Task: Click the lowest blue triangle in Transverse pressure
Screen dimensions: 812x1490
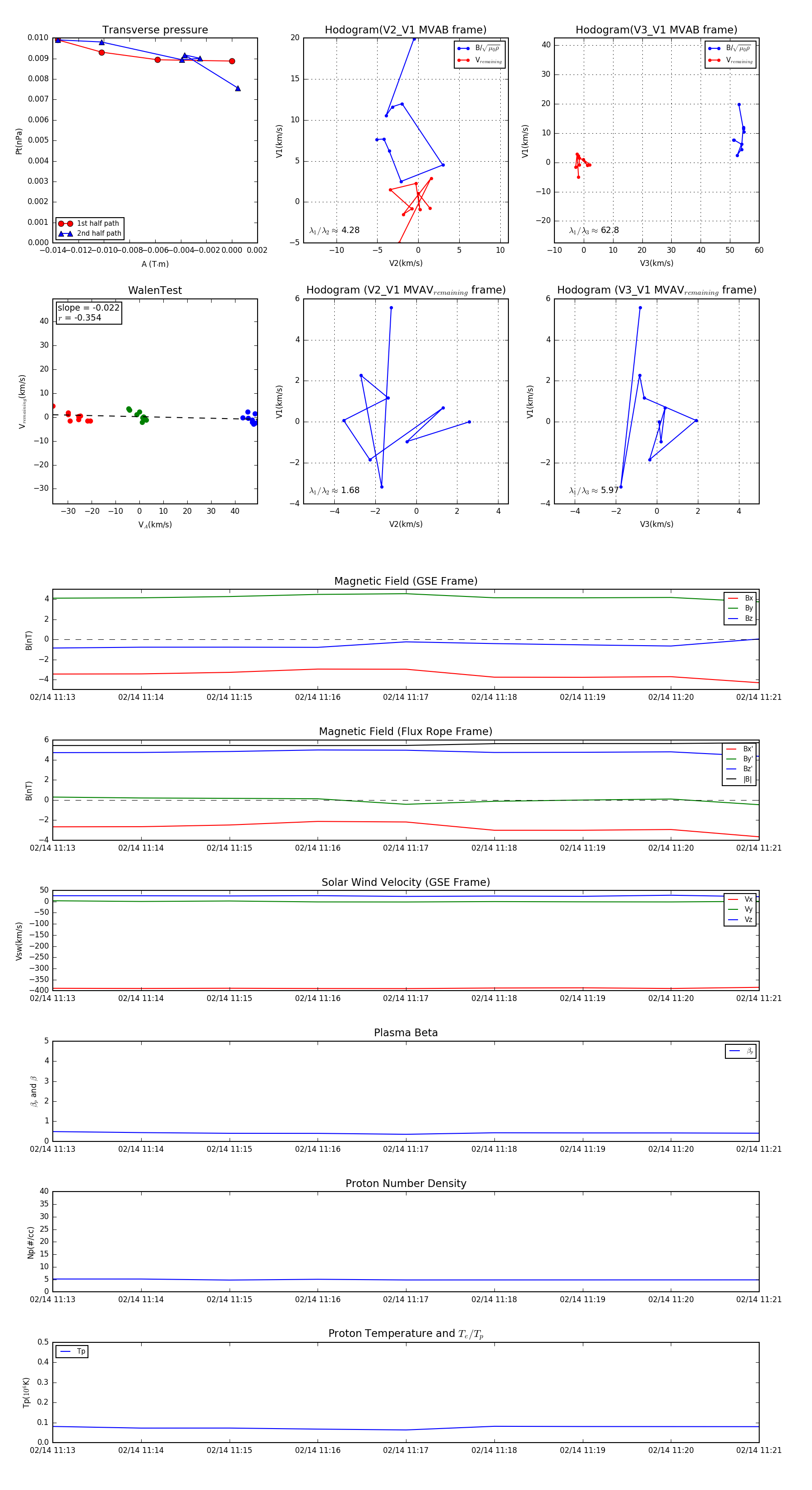Action: (x=238, y=88)
